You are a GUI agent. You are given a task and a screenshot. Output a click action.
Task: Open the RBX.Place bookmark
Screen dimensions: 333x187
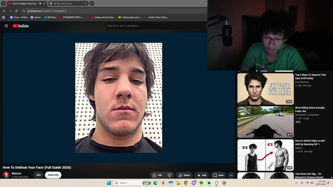point(50,17)
